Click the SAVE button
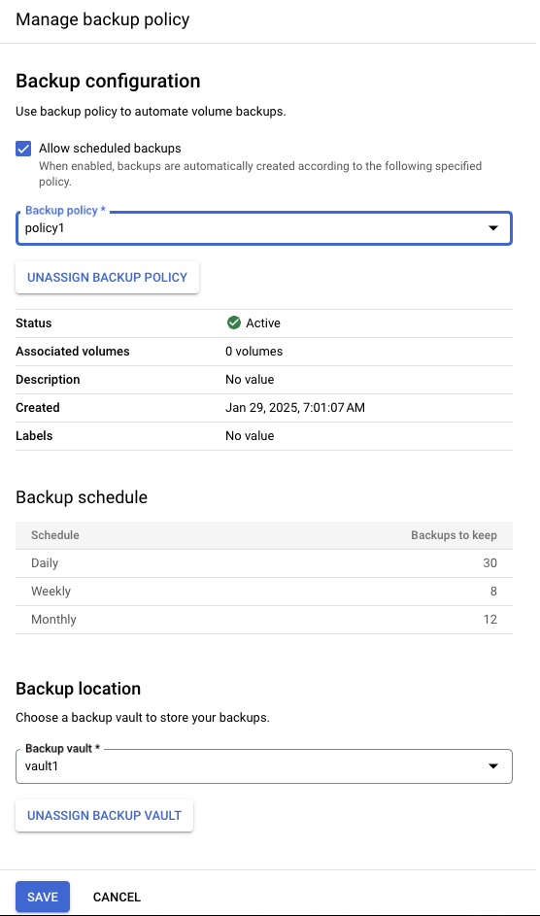The width and height of the screenshot is (540, 916). click(x=43, y=897)
